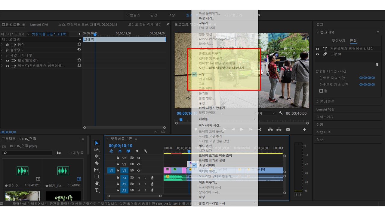Expand the 시간 다시 매핑 properties

point(2,55)
